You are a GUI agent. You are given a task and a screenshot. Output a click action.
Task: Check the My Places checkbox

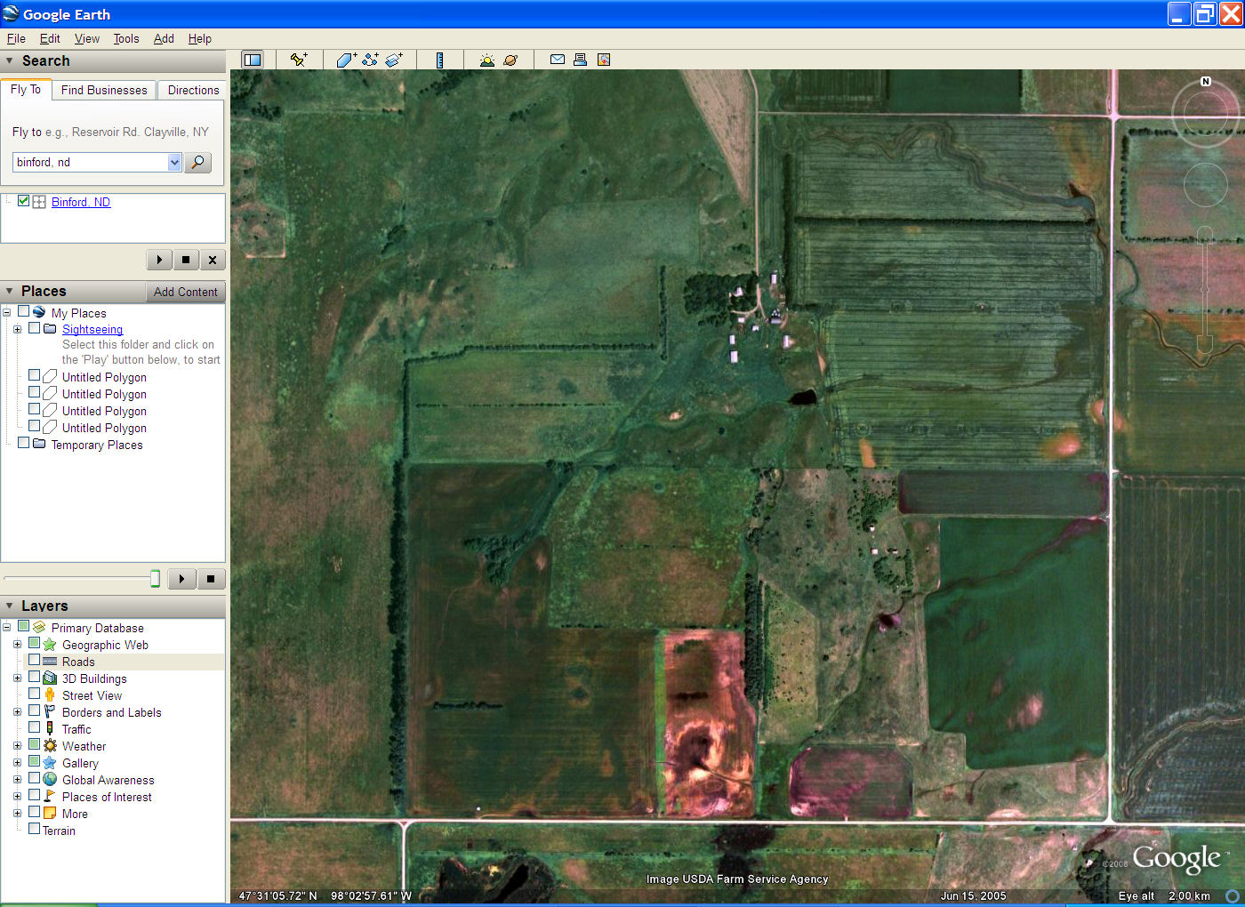(24, 311)
